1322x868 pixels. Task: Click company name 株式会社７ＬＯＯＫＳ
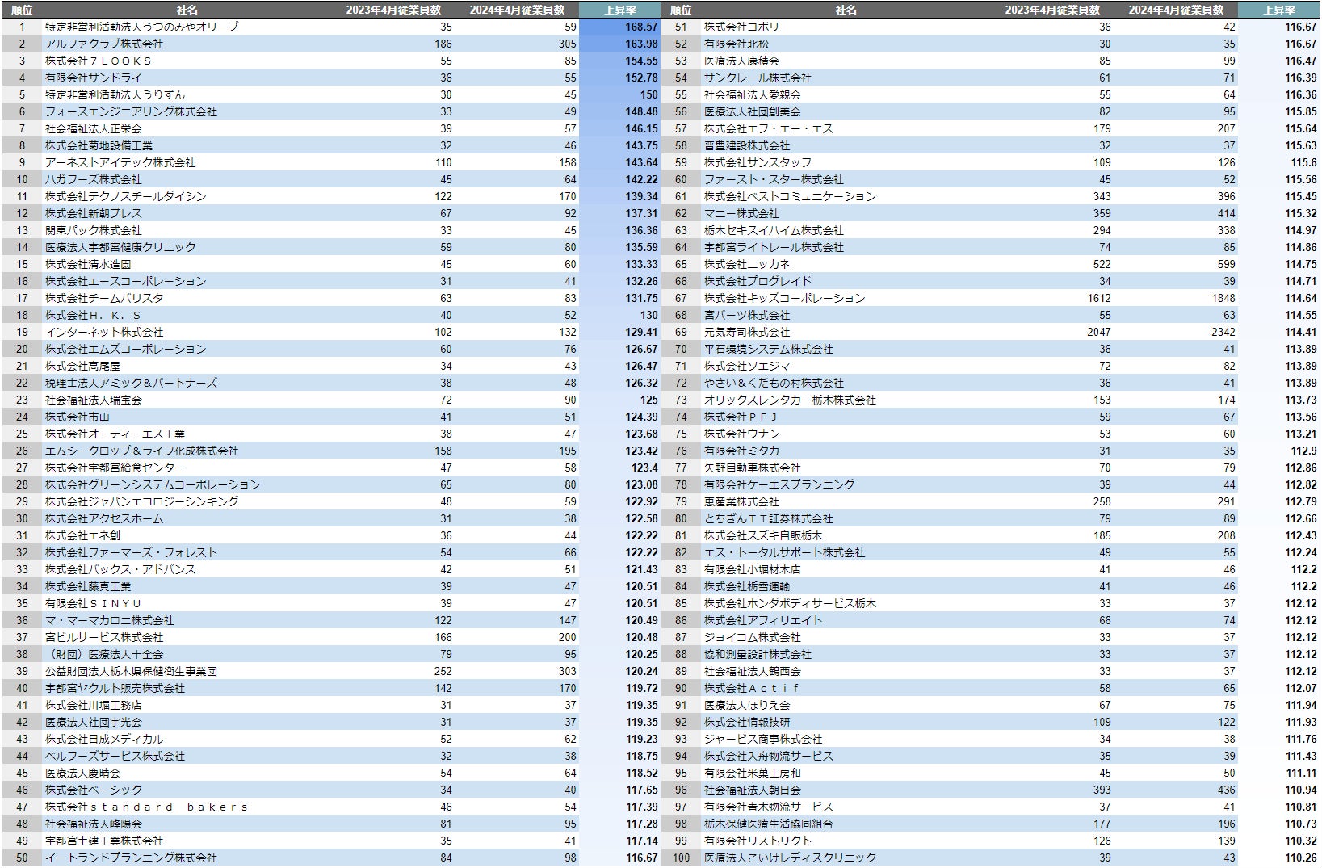click(99, 61)
